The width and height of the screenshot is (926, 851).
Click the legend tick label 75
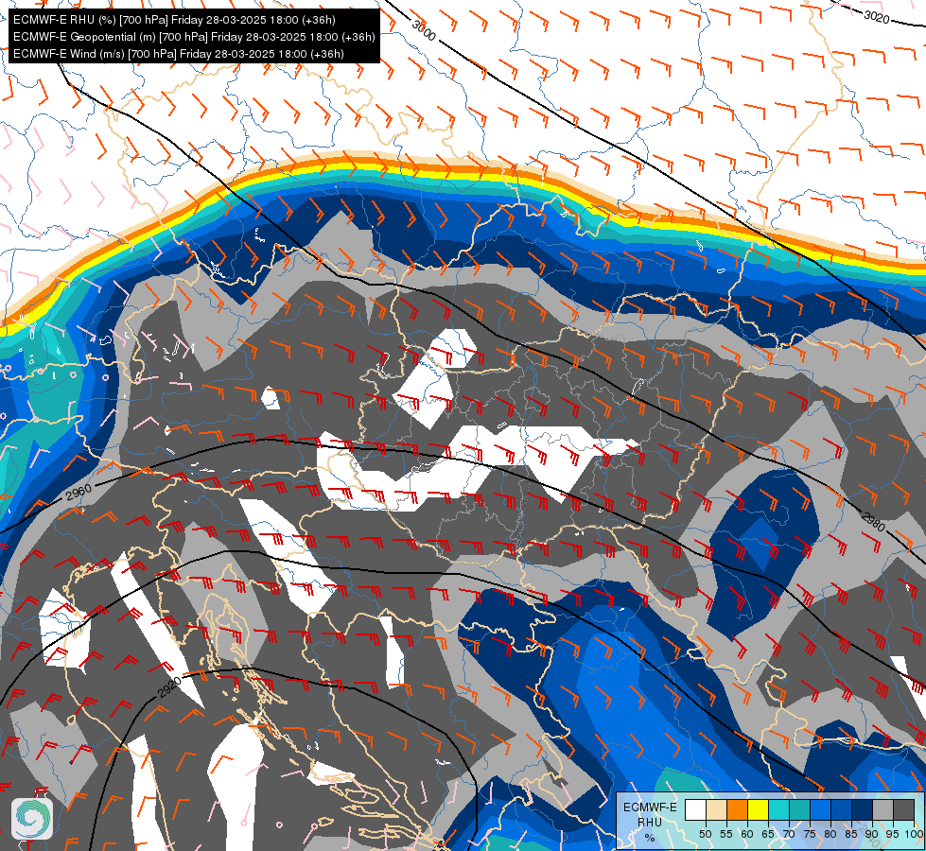811,834
